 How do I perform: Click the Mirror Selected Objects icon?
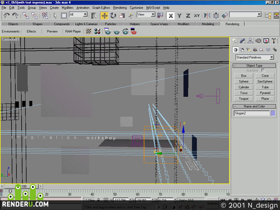point(207,16)
